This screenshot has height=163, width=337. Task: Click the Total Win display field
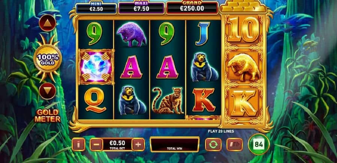coord(174,144)
